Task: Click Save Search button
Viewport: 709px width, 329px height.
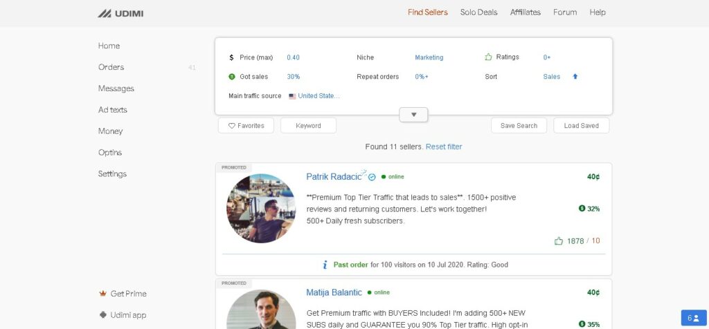Action: [519, 126]
